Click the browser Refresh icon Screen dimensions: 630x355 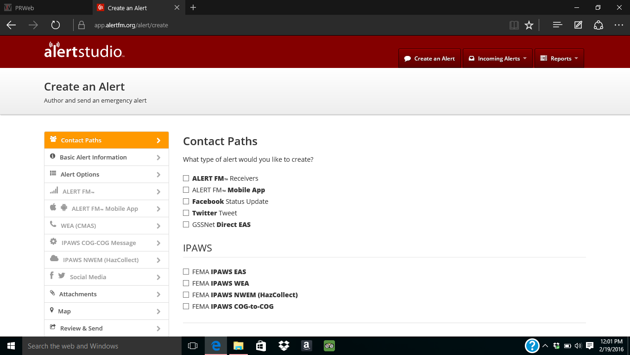(x=56, y=25)
